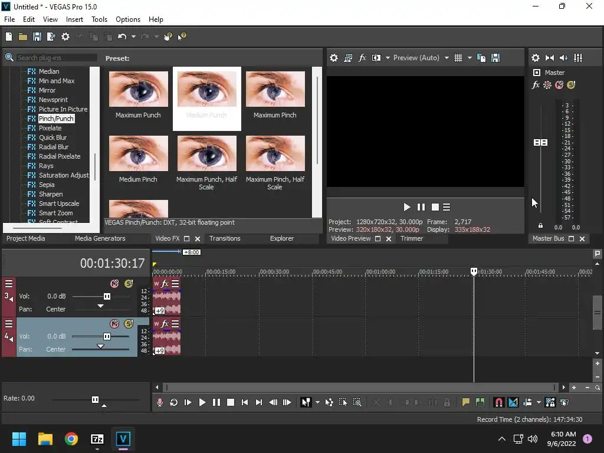Save snapshot to file in preview

[x=495, y=58]
